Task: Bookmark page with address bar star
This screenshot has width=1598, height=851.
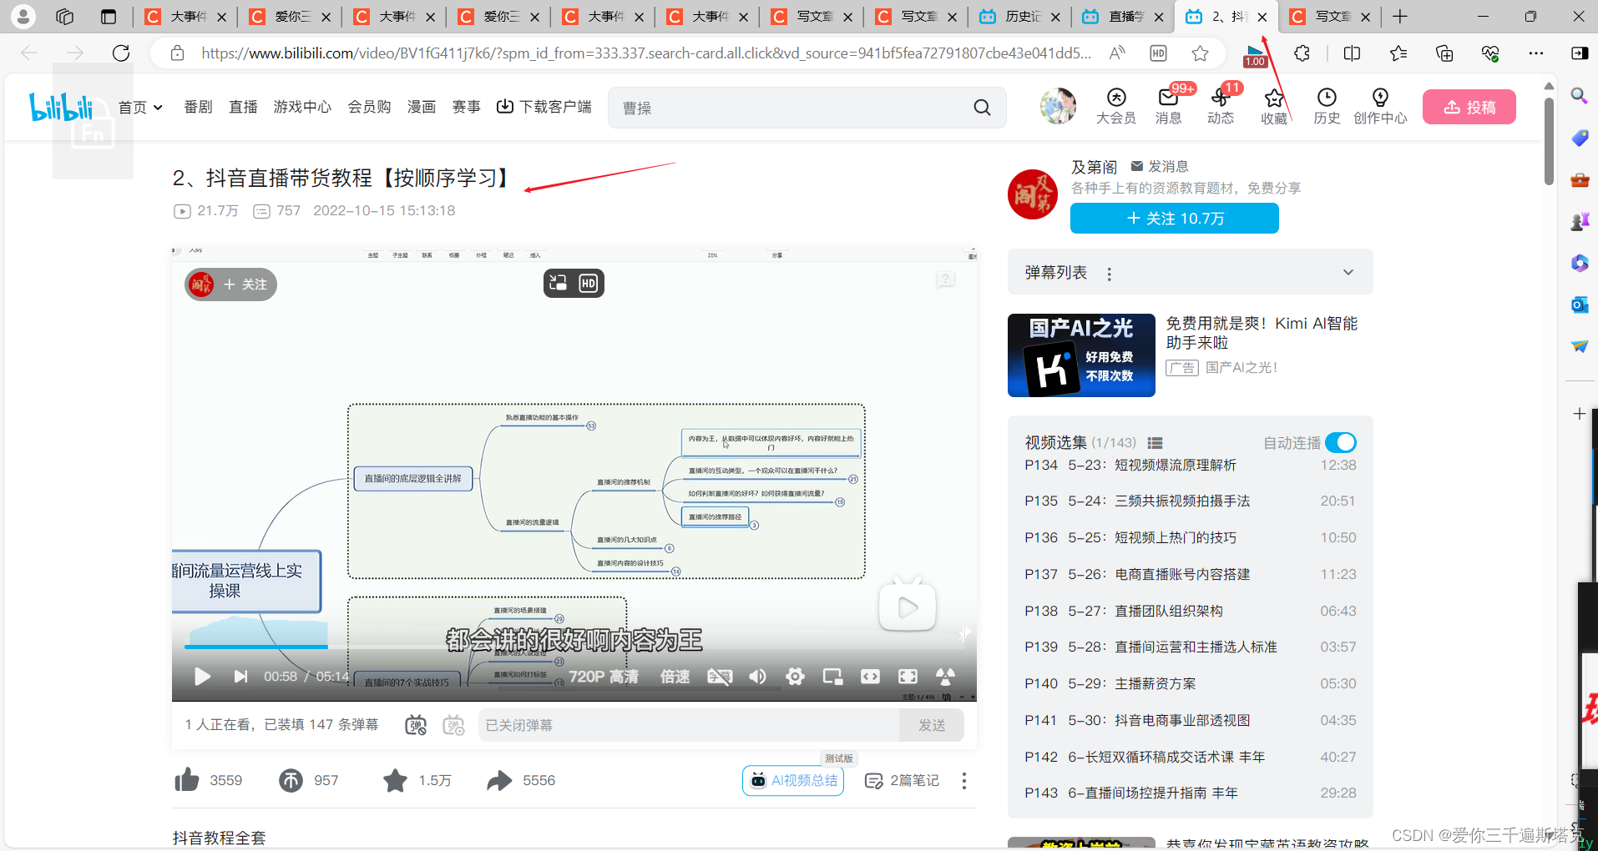Action: [1201, 53]
